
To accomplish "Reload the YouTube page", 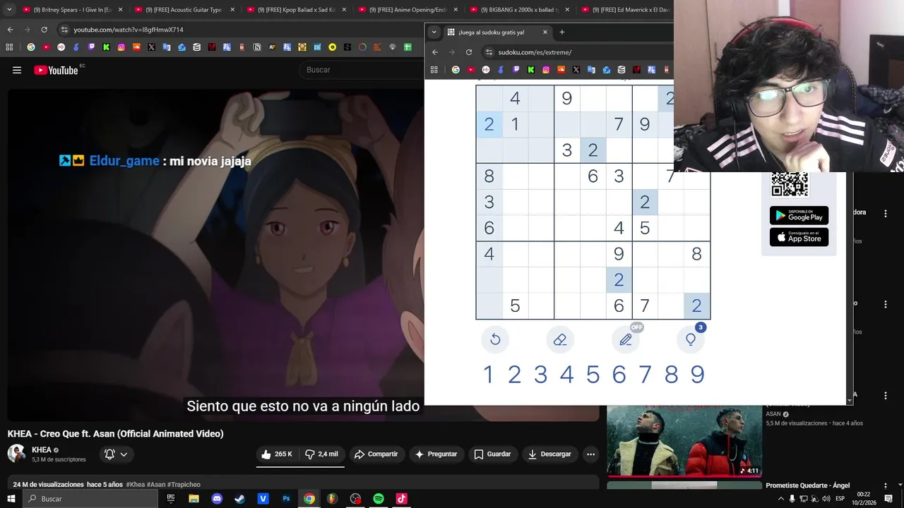I will click(x=44, y=30).
